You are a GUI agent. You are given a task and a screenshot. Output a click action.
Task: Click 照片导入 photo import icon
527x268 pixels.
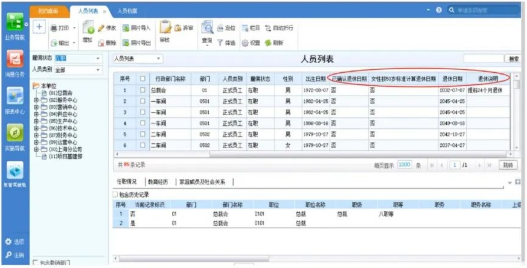click(x=126, y=28)
